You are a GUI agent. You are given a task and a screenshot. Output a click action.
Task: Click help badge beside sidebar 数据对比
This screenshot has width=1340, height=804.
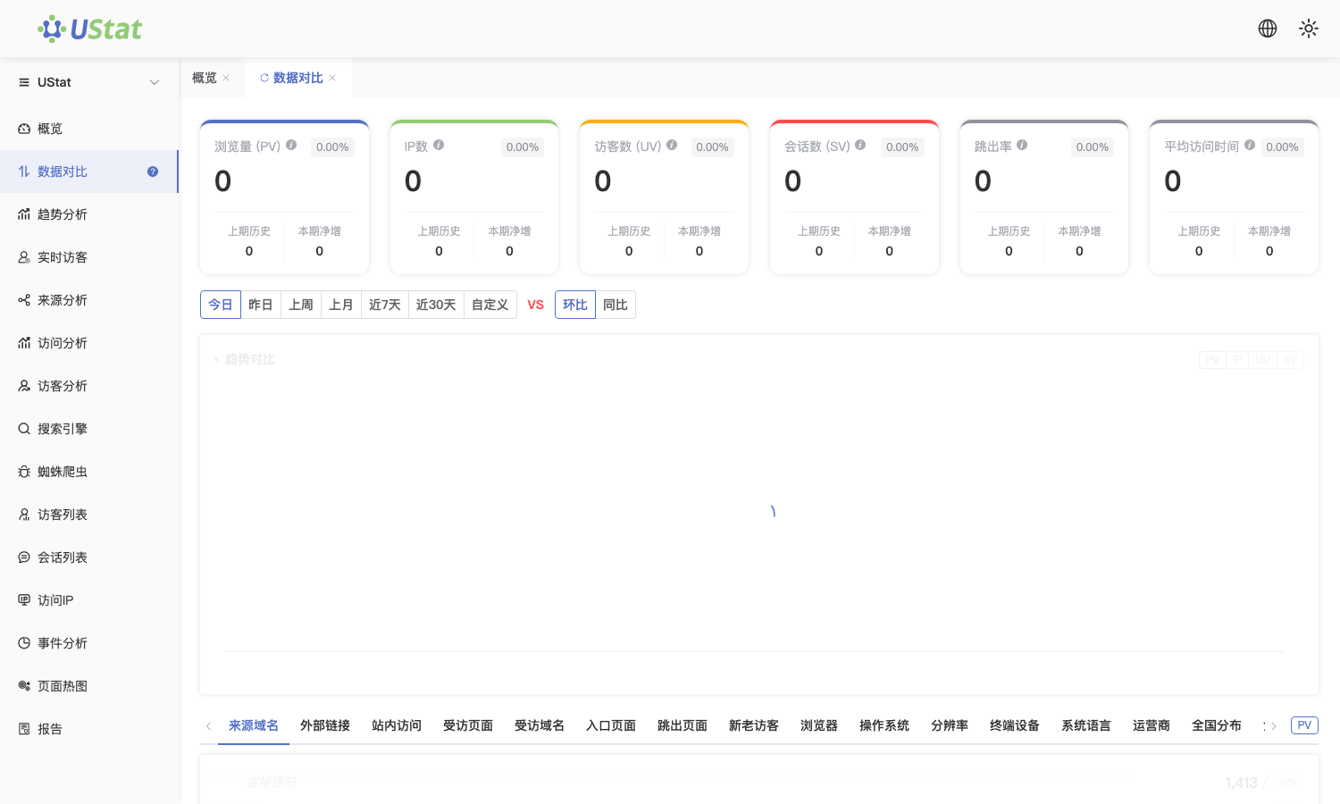click(153, 172)
